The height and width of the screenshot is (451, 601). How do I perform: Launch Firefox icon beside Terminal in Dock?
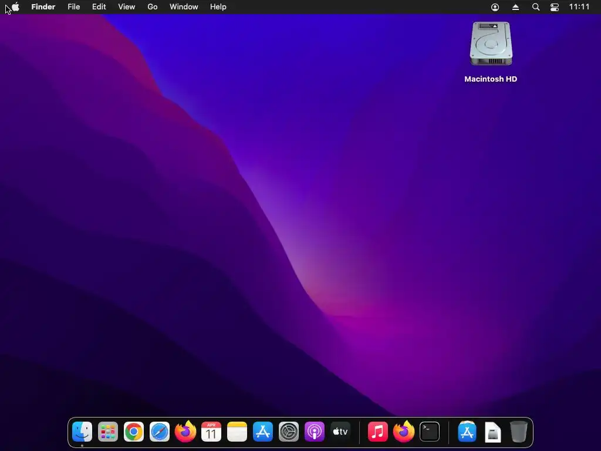pos(404,432)
